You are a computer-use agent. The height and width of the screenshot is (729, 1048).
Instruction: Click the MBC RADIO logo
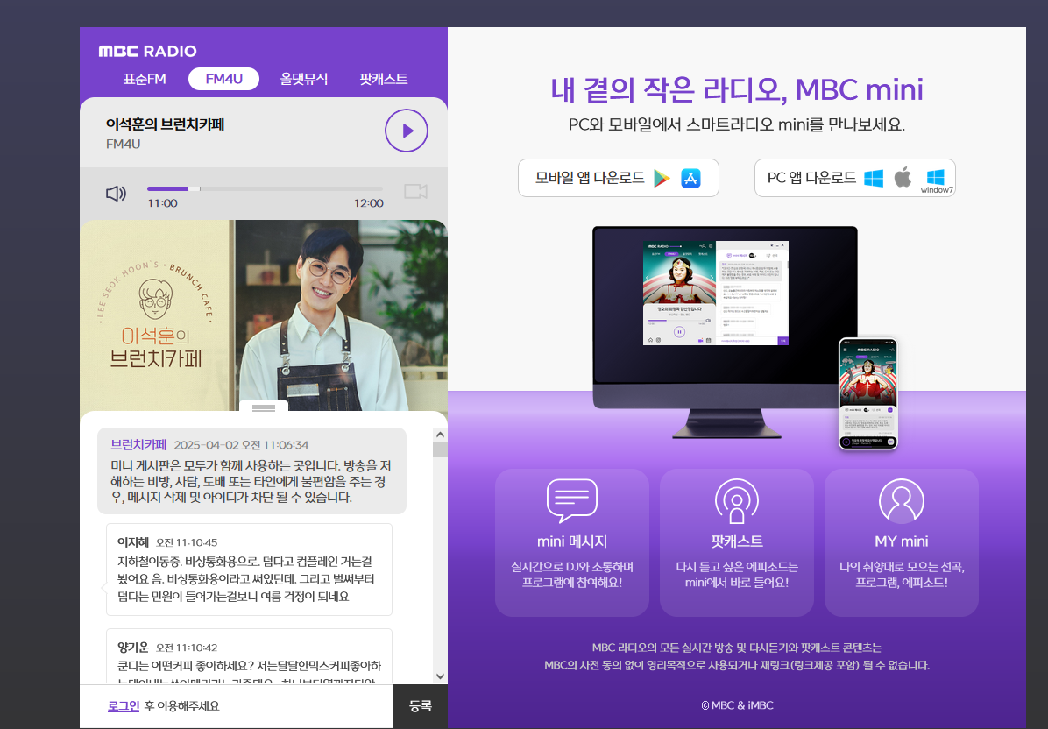click(148, 51)
